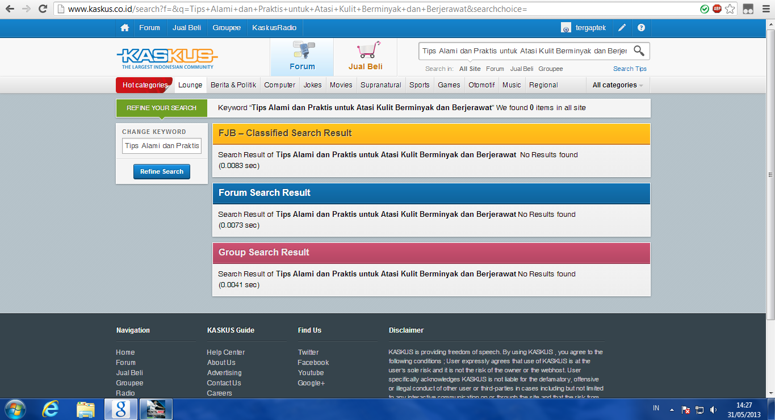Open Sports category
The height and width of the screenshot is (420, 775).
(x=420, y=85)
